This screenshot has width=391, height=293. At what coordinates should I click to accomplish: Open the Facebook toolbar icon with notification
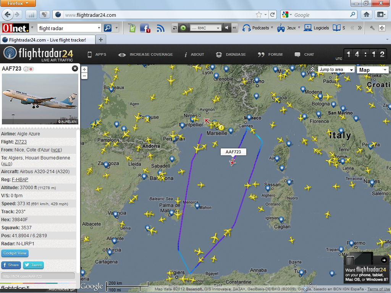pyautogui.click(x=145, y=28)
